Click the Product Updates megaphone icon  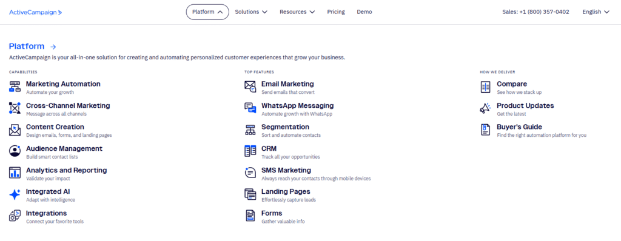[x=486, y=108]
